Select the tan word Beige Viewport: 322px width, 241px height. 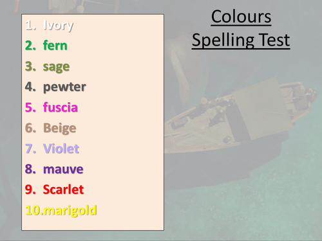coord(60,128)
